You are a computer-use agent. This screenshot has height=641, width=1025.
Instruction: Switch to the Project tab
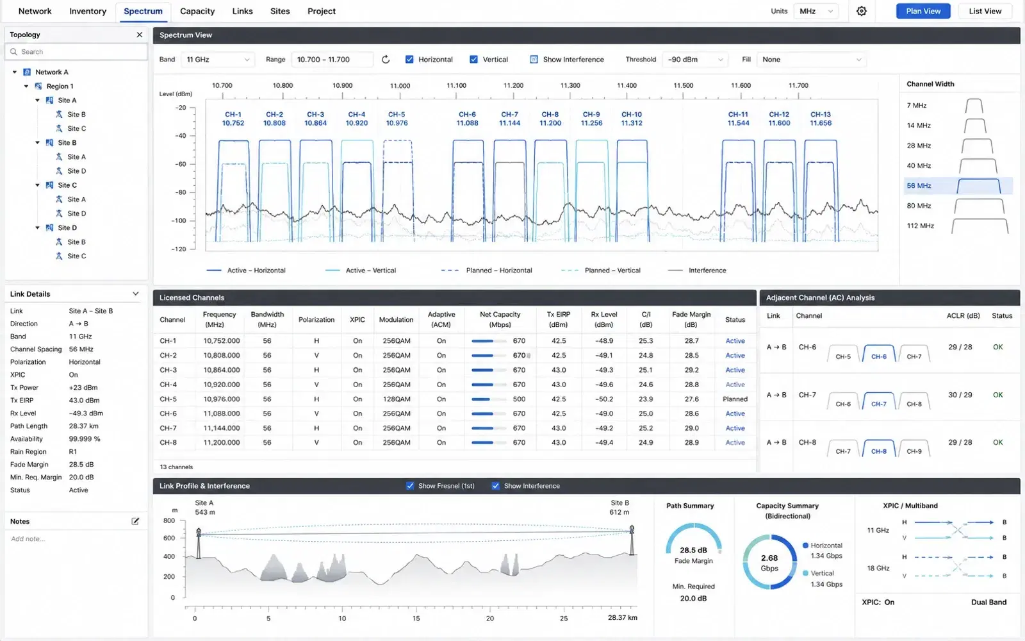[x=322, y=12]
